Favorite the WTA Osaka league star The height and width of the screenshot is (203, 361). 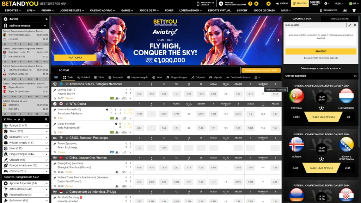[67, 104]
